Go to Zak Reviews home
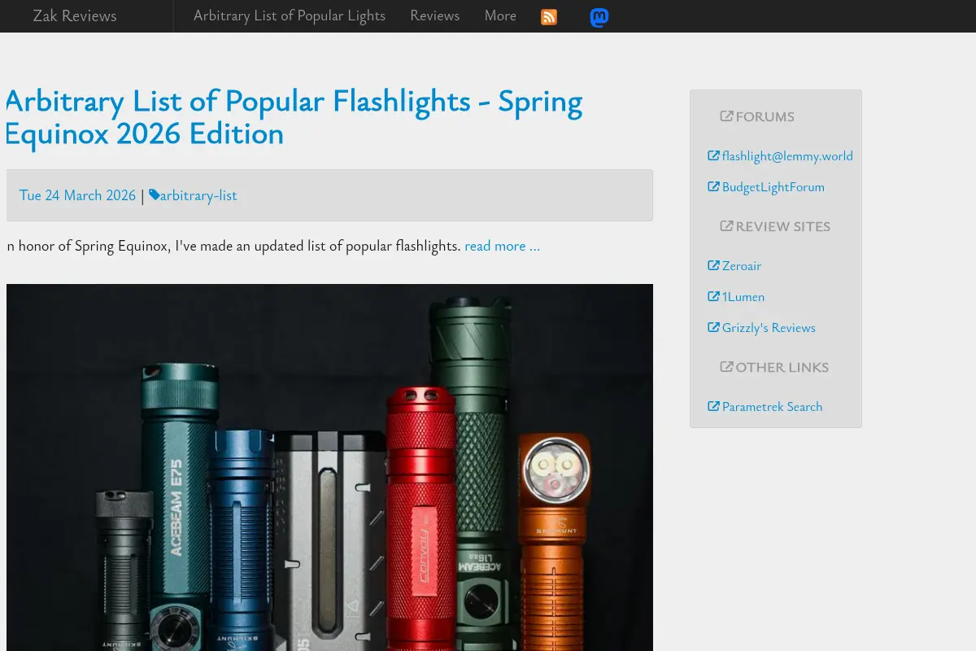The width and height of the screenshot is (976, 651). coord(75,16)
